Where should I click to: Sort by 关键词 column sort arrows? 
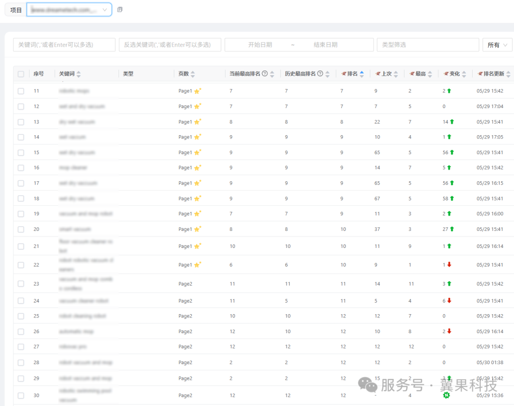click(79, 74)
